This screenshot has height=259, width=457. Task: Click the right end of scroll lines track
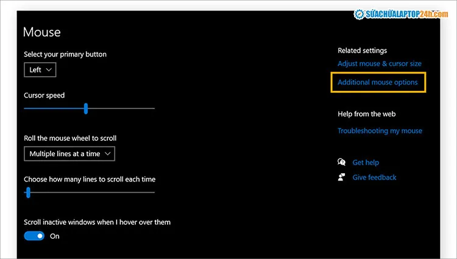[x=152, y=193]
